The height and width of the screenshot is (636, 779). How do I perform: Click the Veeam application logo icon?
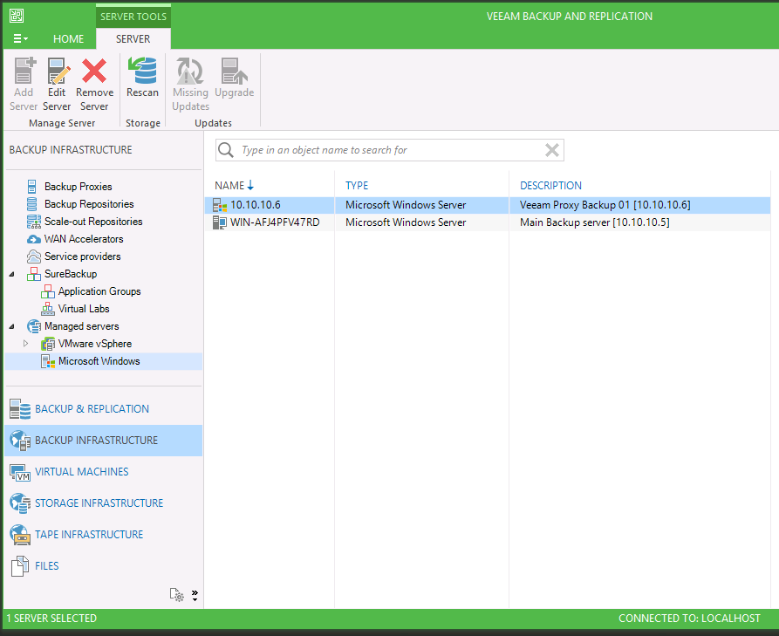17,16
